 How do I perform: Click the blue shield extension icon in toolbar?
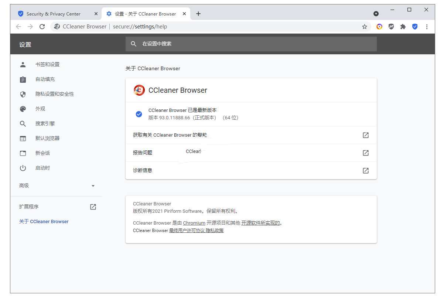(415, 27)
